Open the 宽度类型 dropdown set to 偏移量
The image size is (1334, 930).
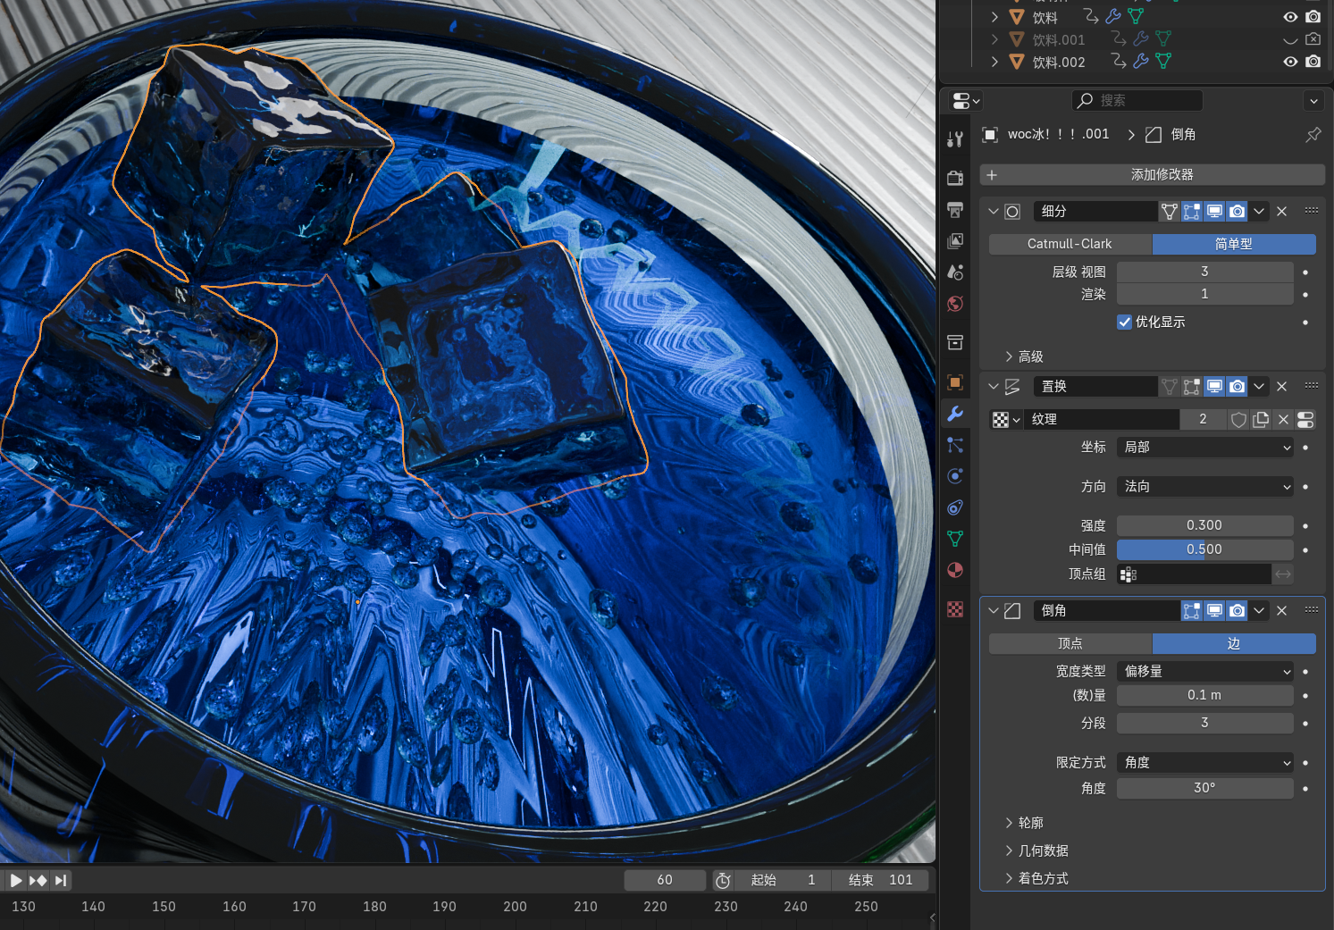click(1205, 672)
